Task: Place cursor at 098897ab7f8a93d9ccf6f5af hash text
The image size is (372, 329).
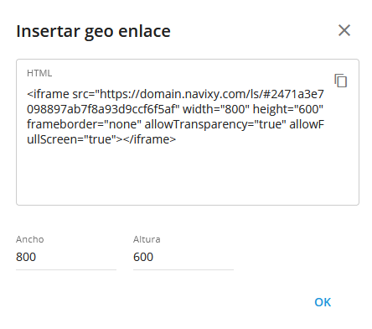Action: (x=103, y=109)
